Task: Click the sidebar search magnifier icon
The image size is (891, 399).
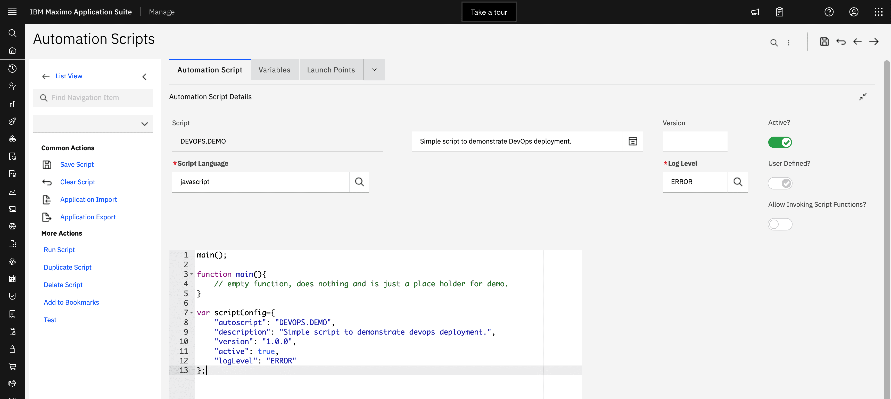Action: click(12, 33)
